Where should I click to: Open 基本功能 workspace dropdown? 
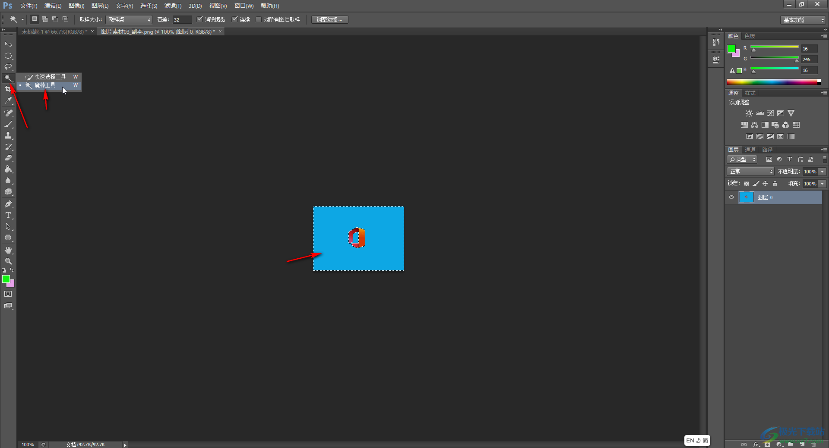pos(803,20)
